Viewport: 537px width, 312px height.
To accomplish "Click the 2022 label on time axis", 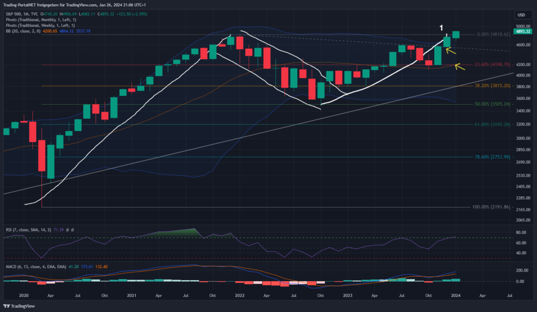I will pyautogui.click(x=241, y=295).
